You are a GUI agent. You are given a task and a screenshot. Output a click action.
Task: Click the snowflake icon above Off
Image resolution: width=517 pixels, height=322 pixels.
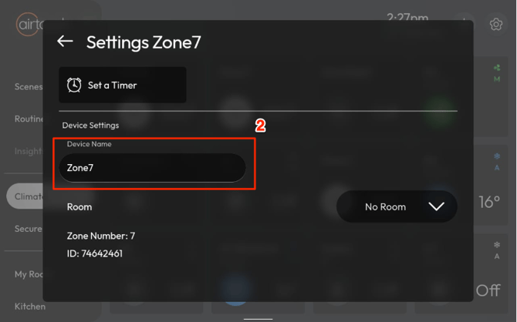pos(497,246)
